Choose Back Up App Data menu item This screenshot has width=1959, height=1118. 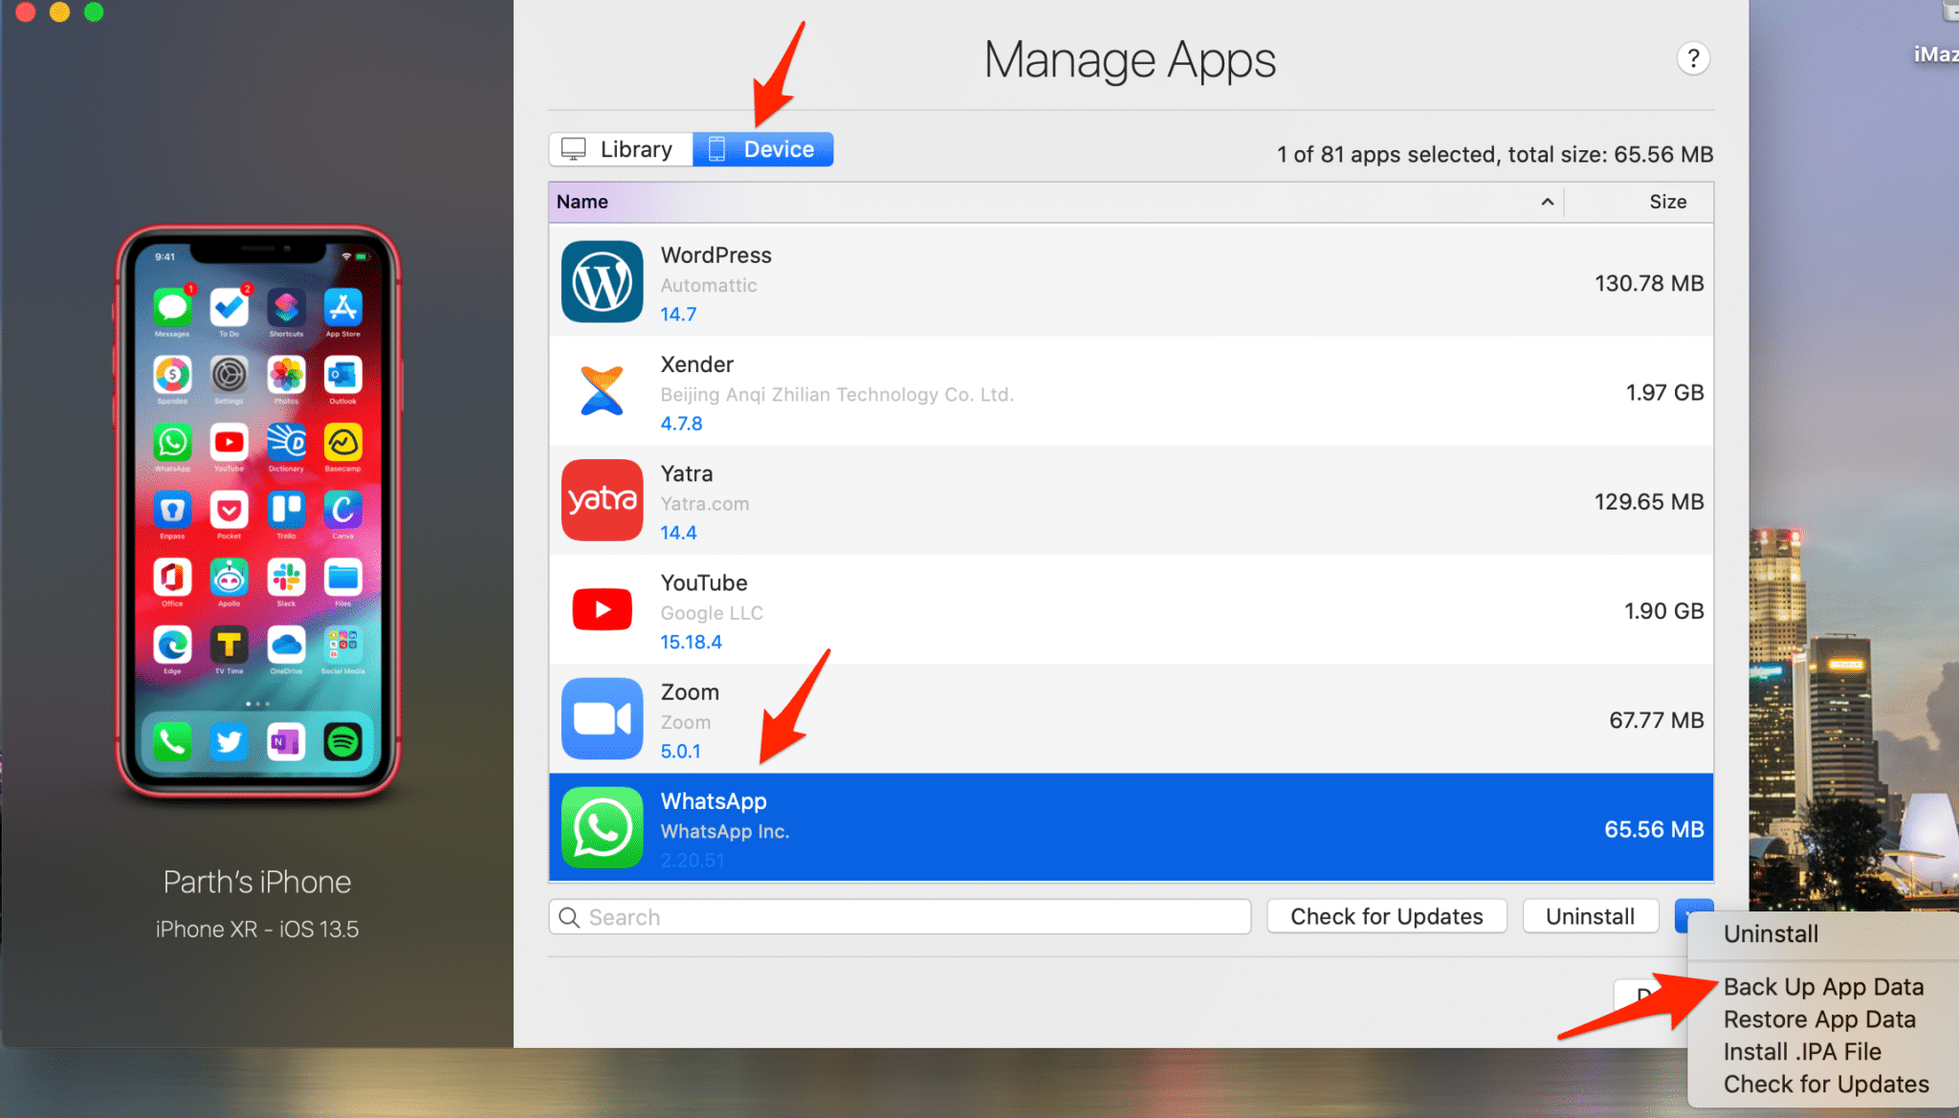1822,987
